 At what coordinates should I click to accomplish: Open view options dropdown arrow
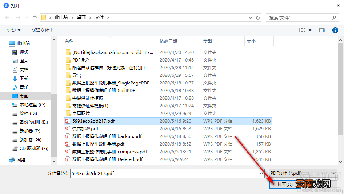point(310,30)
